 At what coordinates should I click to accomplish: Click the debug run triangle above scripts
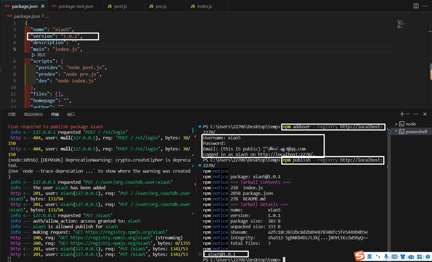click(x=34, y=55)
